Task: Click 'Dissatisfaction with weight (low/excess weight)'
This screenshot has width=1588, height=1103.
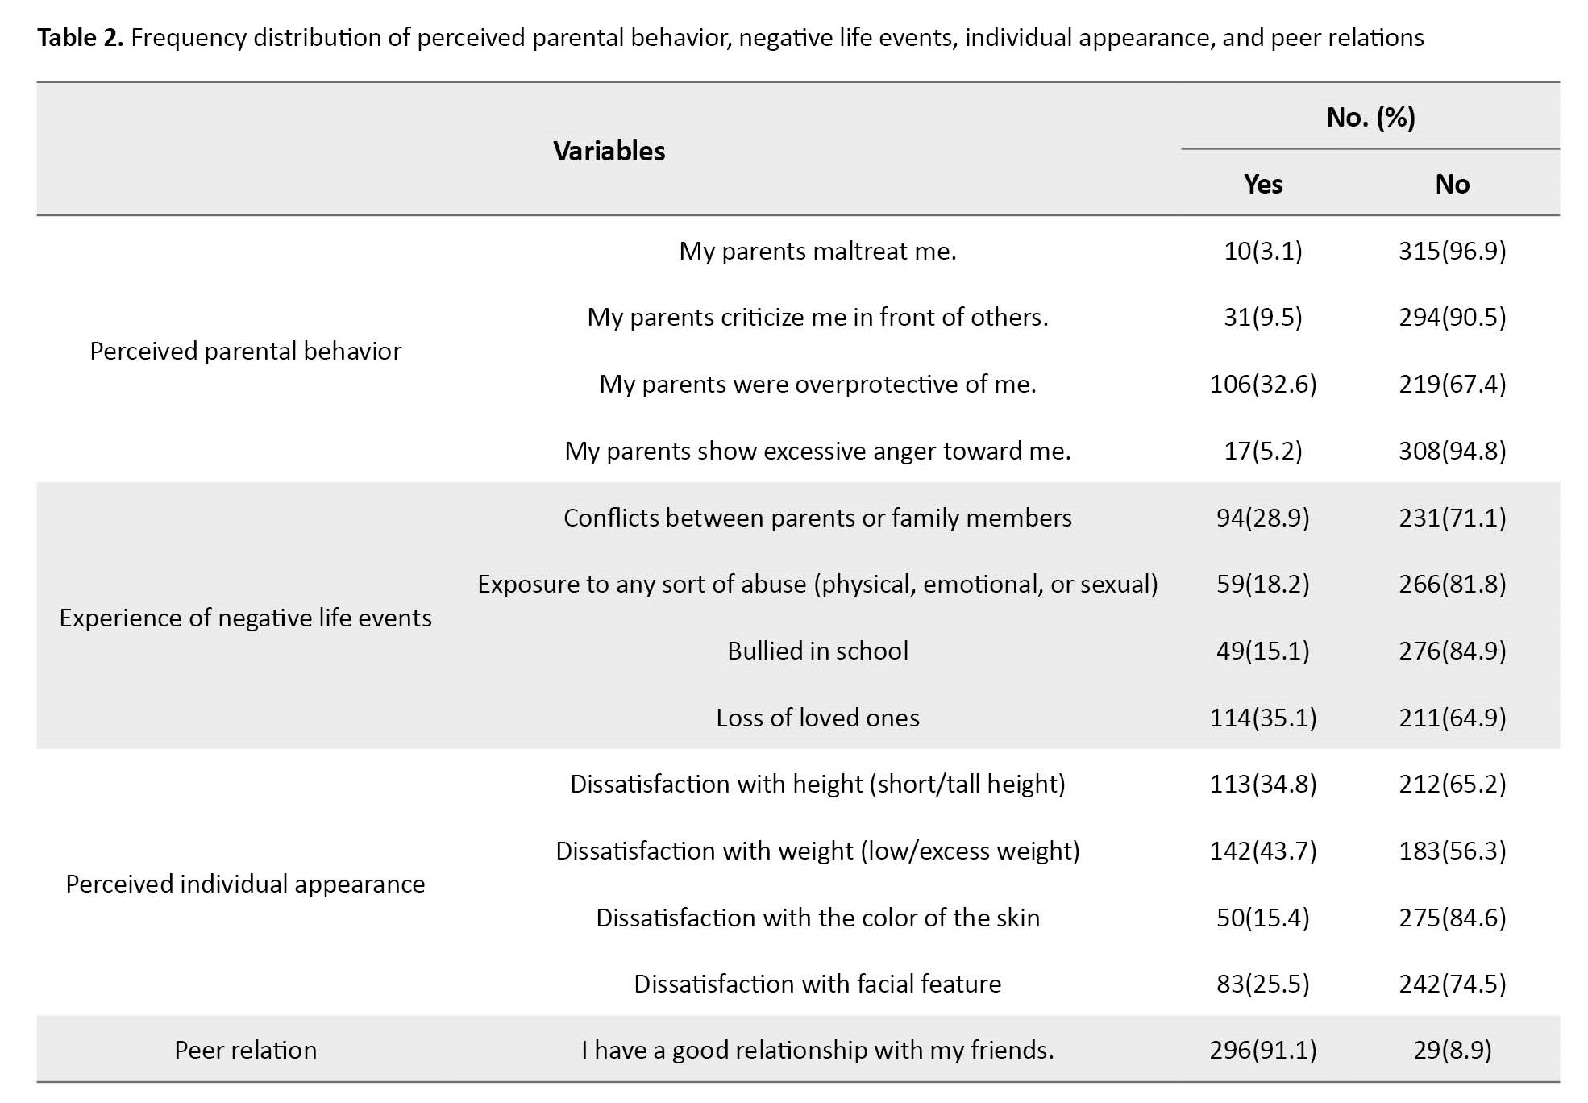Action: click(x=817, y=851)
